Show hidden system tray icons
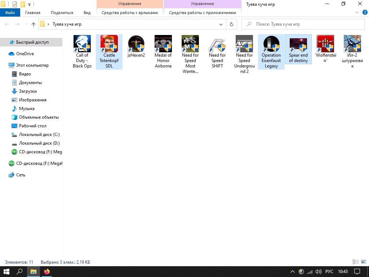 [292, 272]
